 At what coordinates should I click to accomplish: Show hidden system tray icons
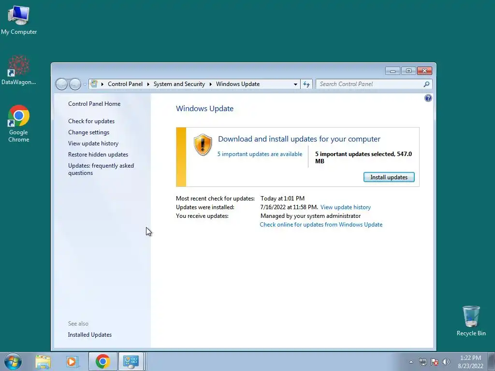tap(411, 362)
